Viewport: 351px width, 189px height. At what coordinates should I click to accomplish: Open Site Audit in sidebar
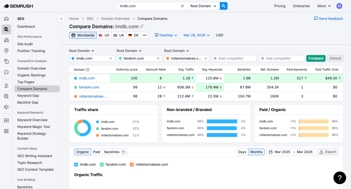click(25, 44)
